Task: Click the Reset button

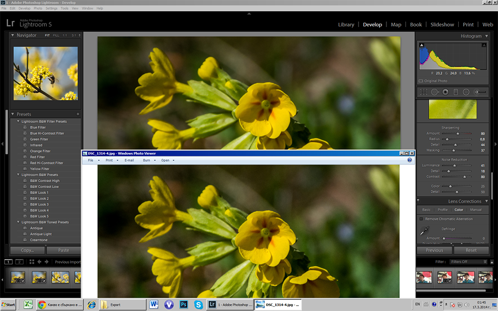Action: pos(471,250)
